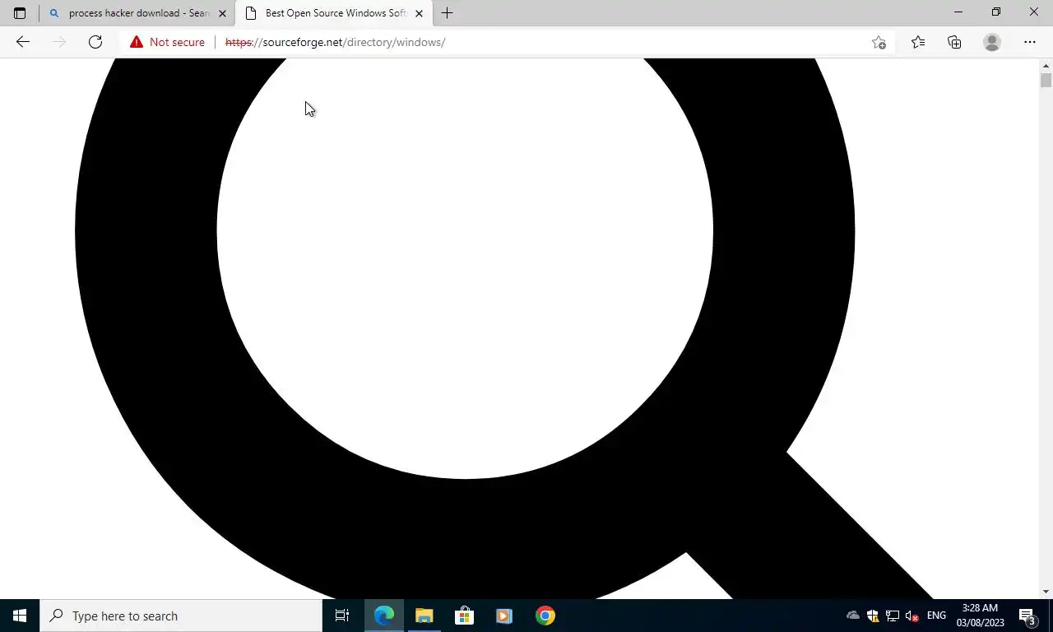Viewport: 1053px width, 632px height.
Task: Open a new browser tab
Action: coord(447,13)
